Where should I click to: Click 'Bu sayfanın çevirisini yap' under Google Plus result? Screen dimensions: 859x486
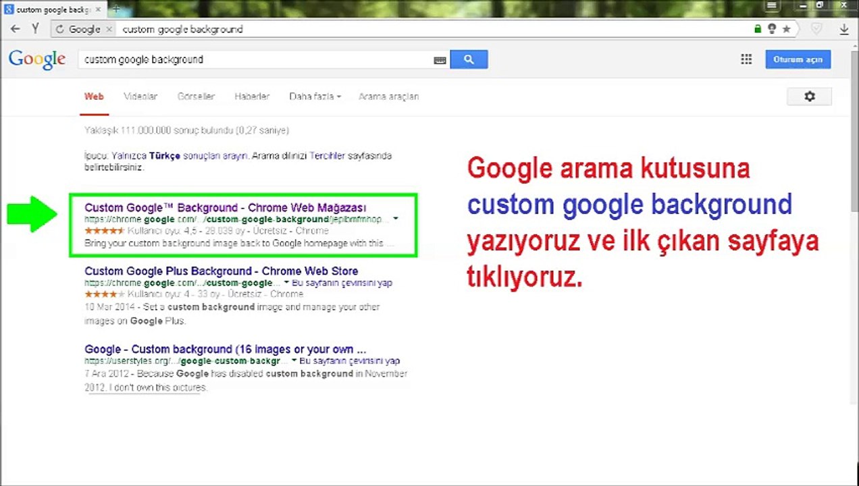click(342, 283)
